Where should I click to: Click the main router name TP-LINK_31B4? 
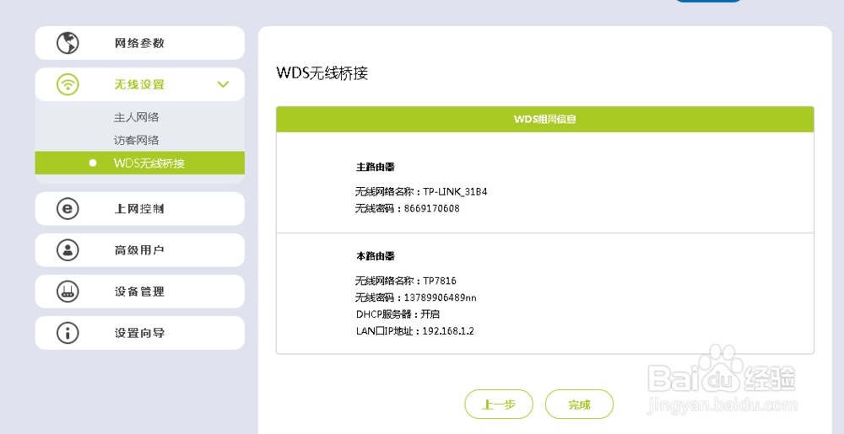pos(455,192)
